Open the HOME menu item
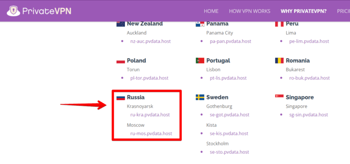This screenshot has height=164, width=350. pos(211,11)
